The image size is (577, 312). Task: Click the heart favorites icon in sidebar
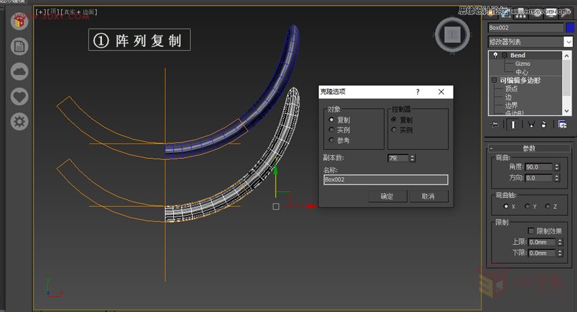(20, 96)
